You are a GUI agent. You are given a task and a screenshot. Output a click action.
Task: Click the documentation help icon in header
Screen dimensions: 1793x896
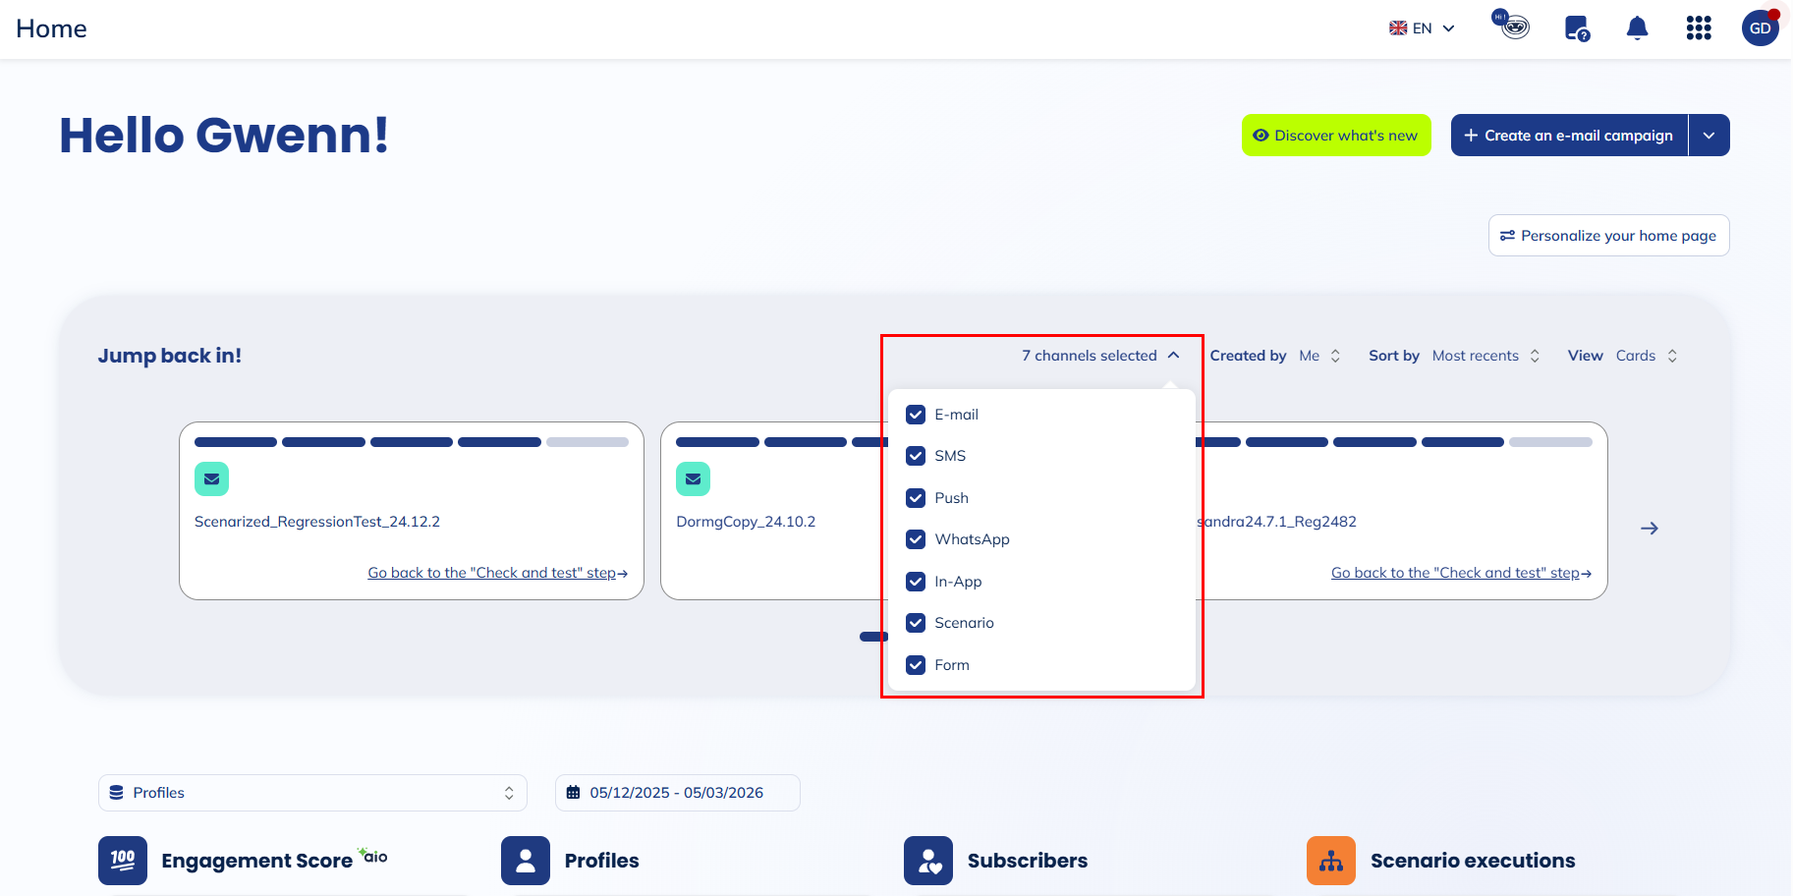[1577, 28]
